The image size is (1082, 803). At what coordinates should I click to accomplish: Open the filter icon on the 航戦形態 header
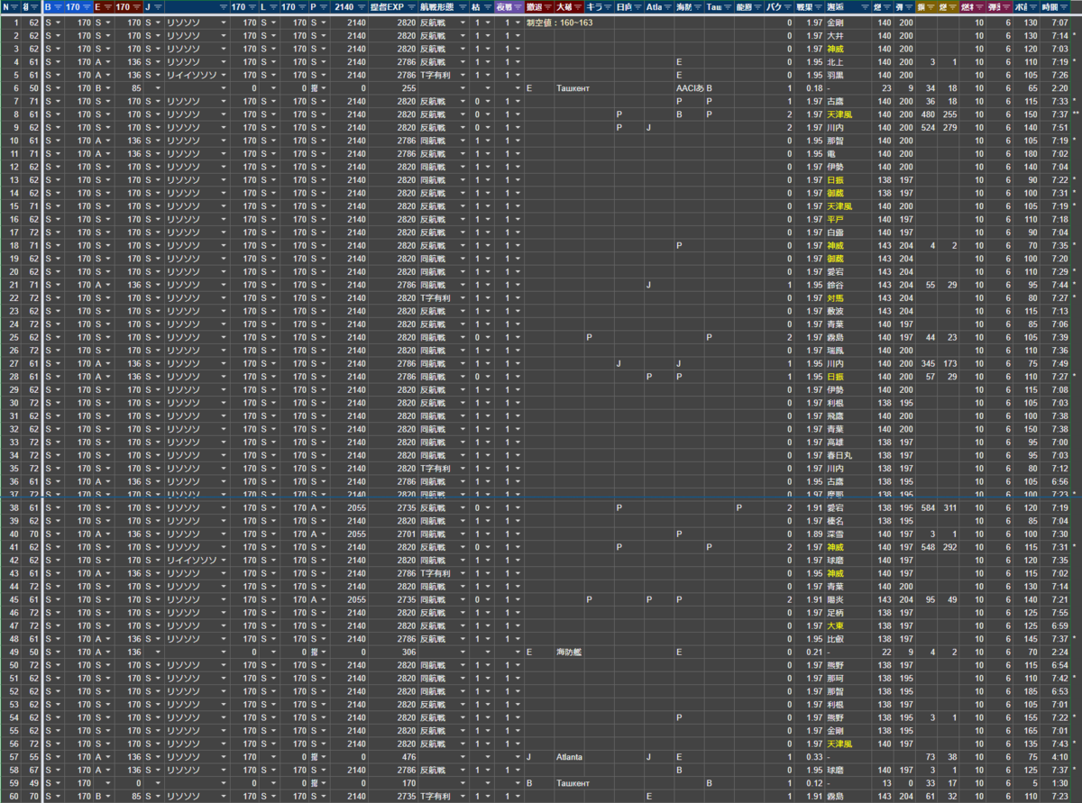[463, 6]
